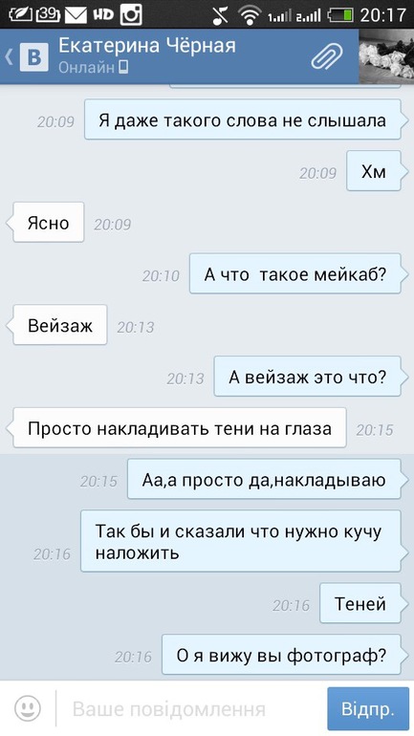The width and height of the screenshot is (414, 736).
Task: Open the VK logo home icon
Action: [x=33, y=57]
